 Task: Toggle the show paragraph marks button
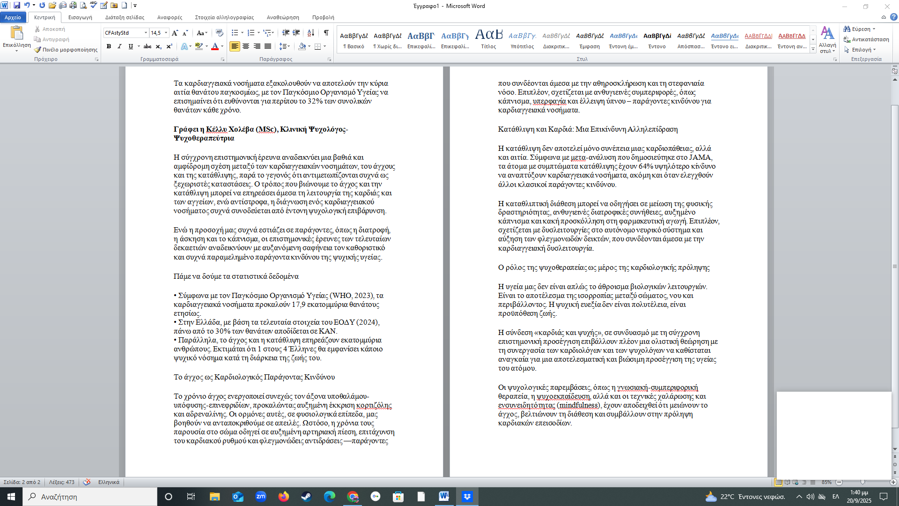pyautogui.click(x=326, y=33)
